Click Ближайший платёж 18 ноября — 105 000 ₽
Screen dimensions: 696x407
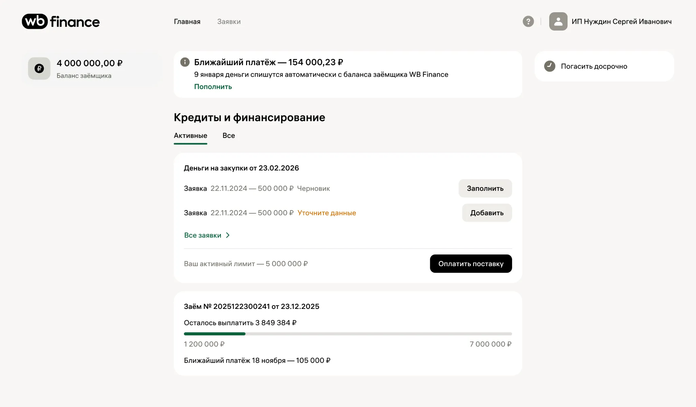point(257,360)
